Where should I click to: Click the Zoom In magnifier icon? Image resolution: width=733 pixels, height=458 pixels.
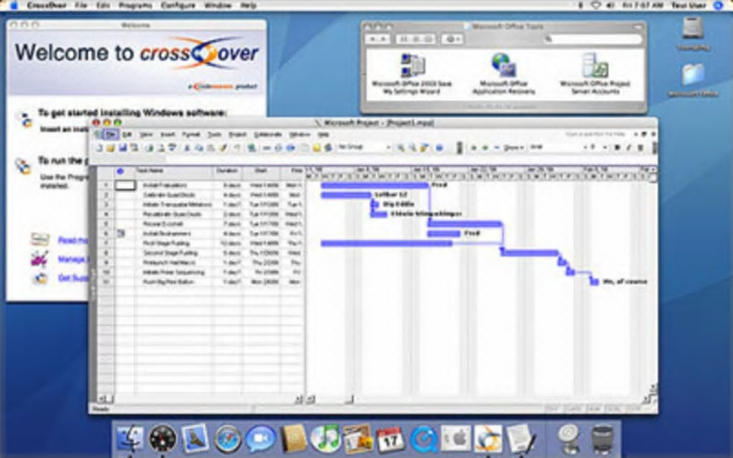pos(401,148)
